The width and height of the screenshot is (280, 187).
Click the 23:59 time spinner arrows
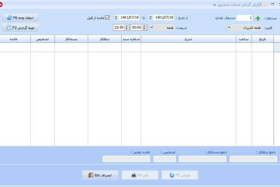pyautogui.click(x=127, y=28)
